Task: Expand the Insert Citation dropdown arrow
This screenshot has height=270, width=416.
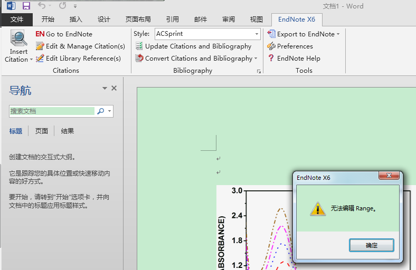Action: pyautogui.click(x=31, y=60)
